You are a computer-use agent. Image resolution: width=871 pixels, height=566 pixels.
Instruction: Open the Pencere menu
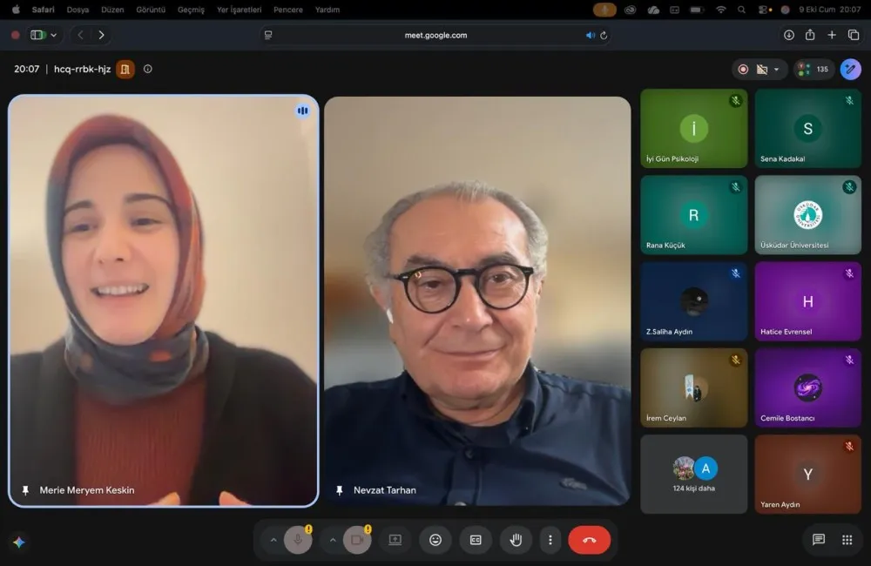coord(287,10)
